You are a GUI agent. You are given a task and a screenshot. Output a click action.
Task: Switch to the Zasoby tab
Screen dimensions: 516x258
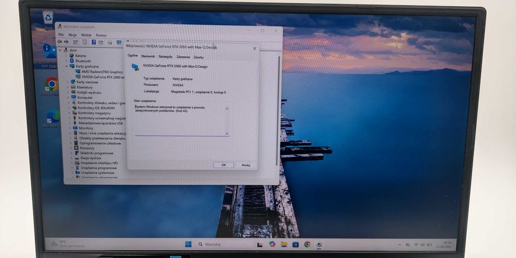tap(199, 57)
